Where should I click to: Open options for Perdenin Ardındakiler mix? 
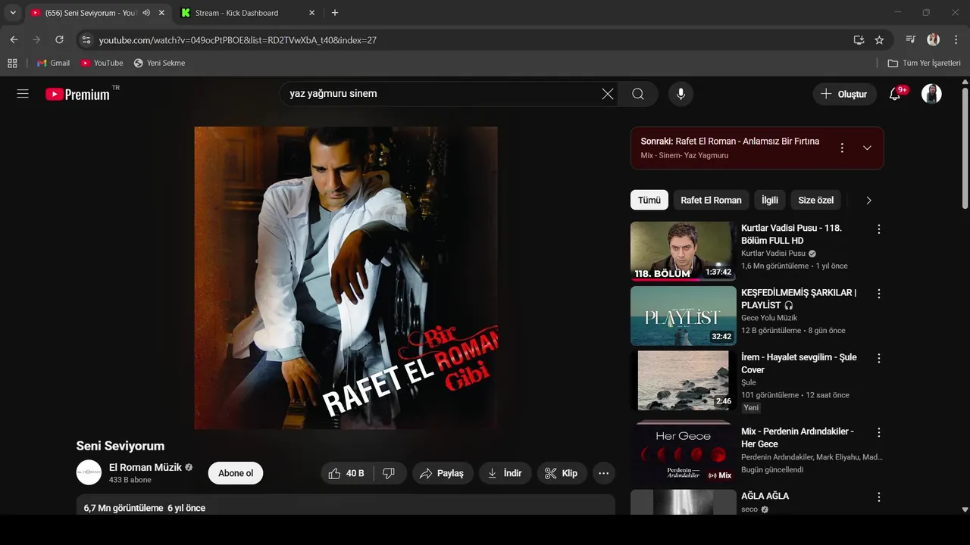(879, 432)
